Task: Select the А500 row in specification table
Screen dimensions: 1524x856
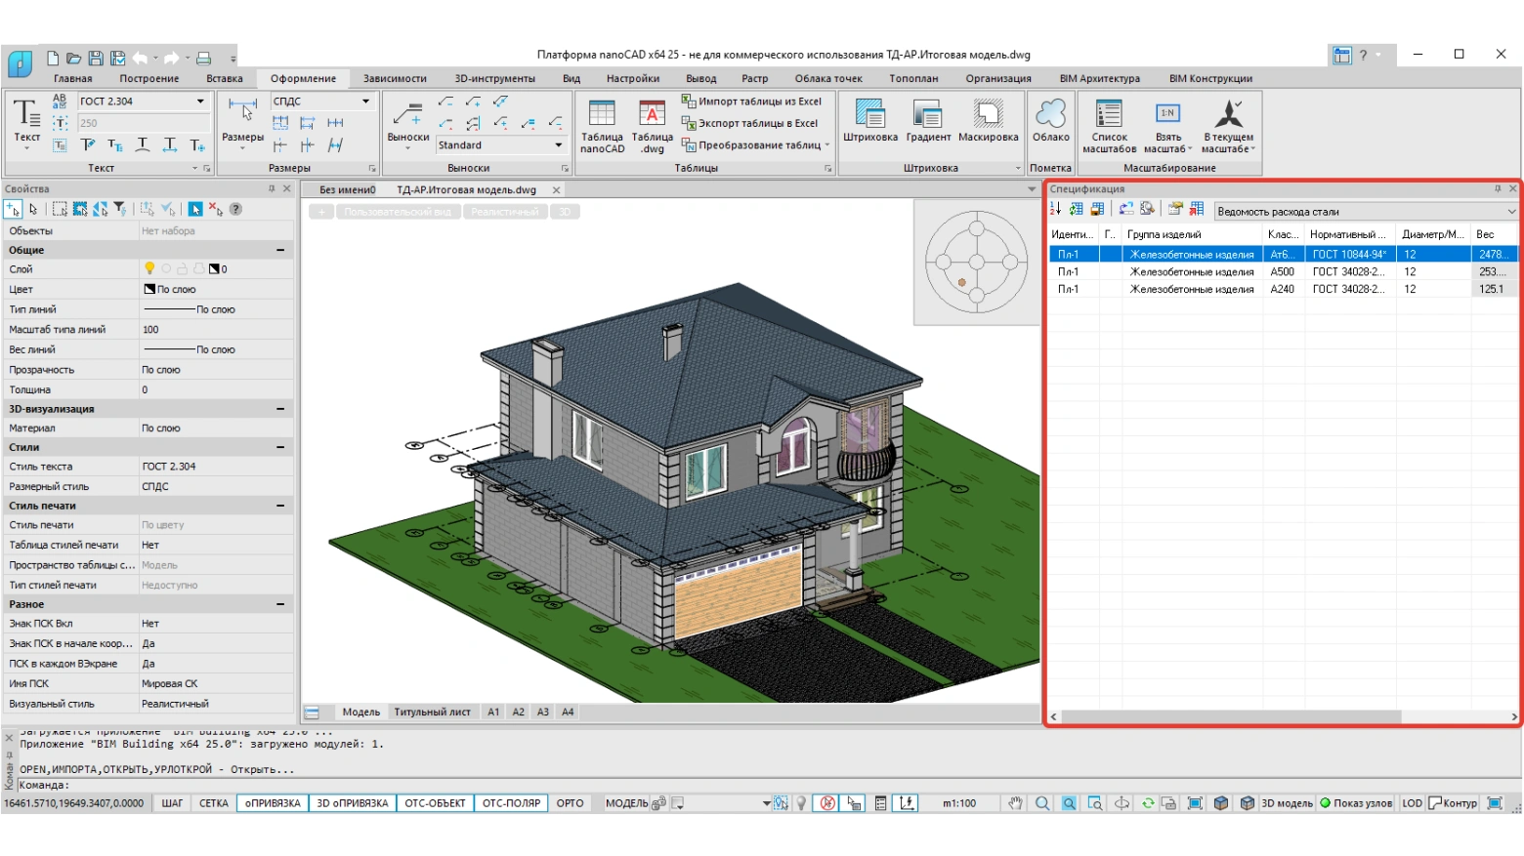Action: pos(1283,272)
